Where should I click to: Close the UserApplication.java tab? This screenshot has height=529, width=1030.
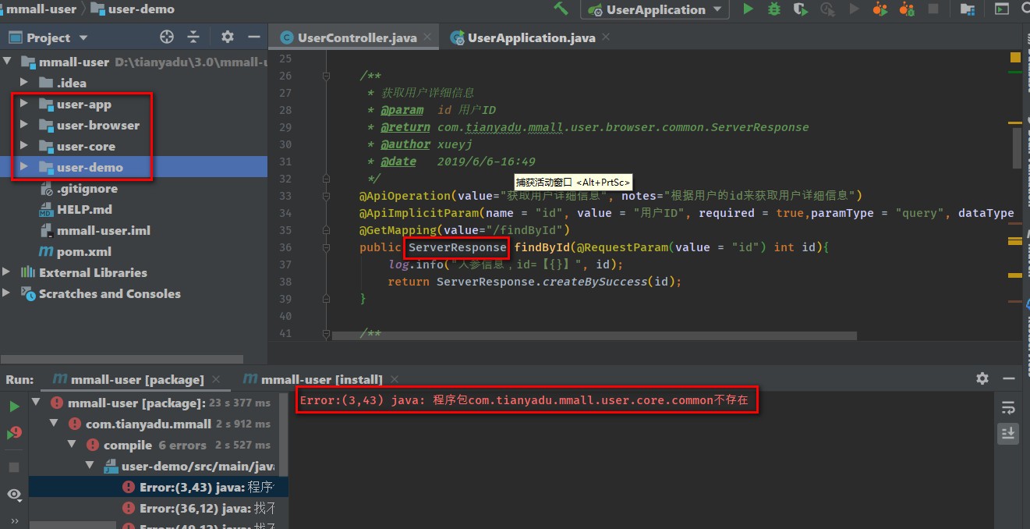tap(607, 37)
